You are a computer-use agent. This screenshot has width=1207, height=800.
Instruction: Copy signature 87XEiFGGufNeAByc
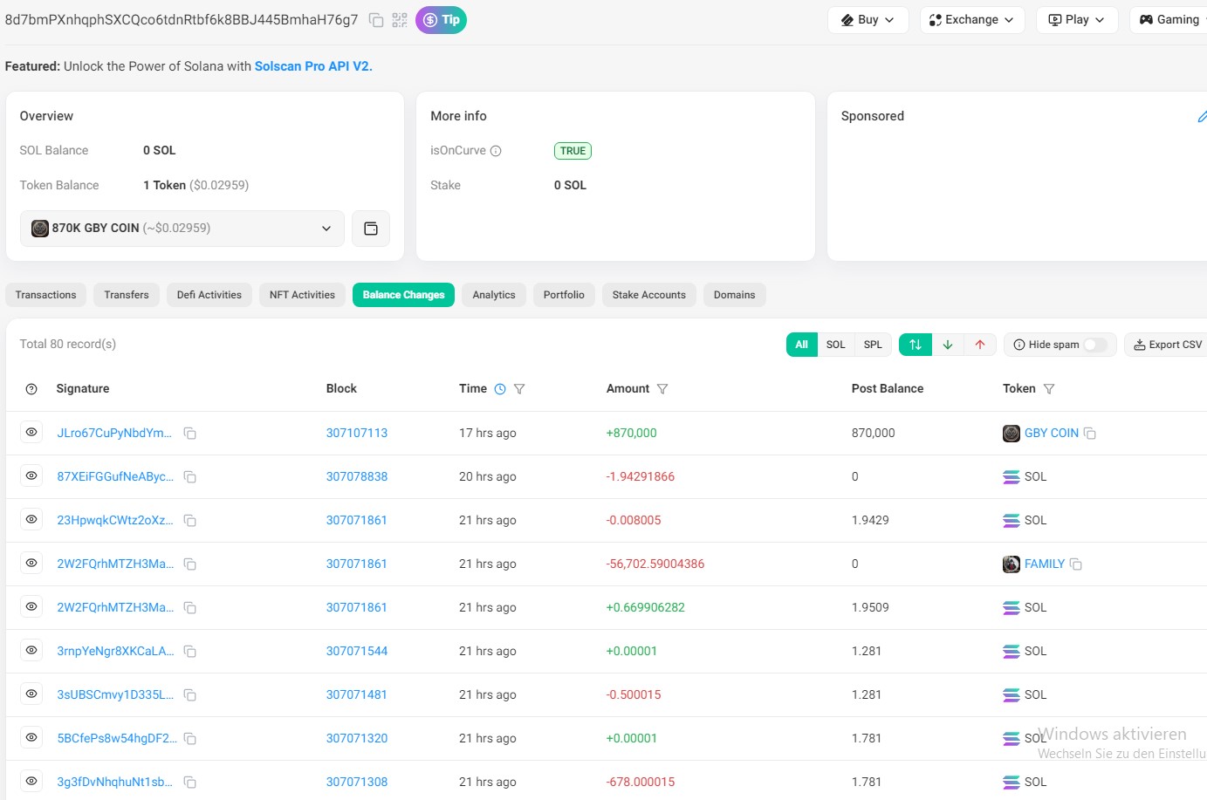pyautogui.click(x=189, y=477)
